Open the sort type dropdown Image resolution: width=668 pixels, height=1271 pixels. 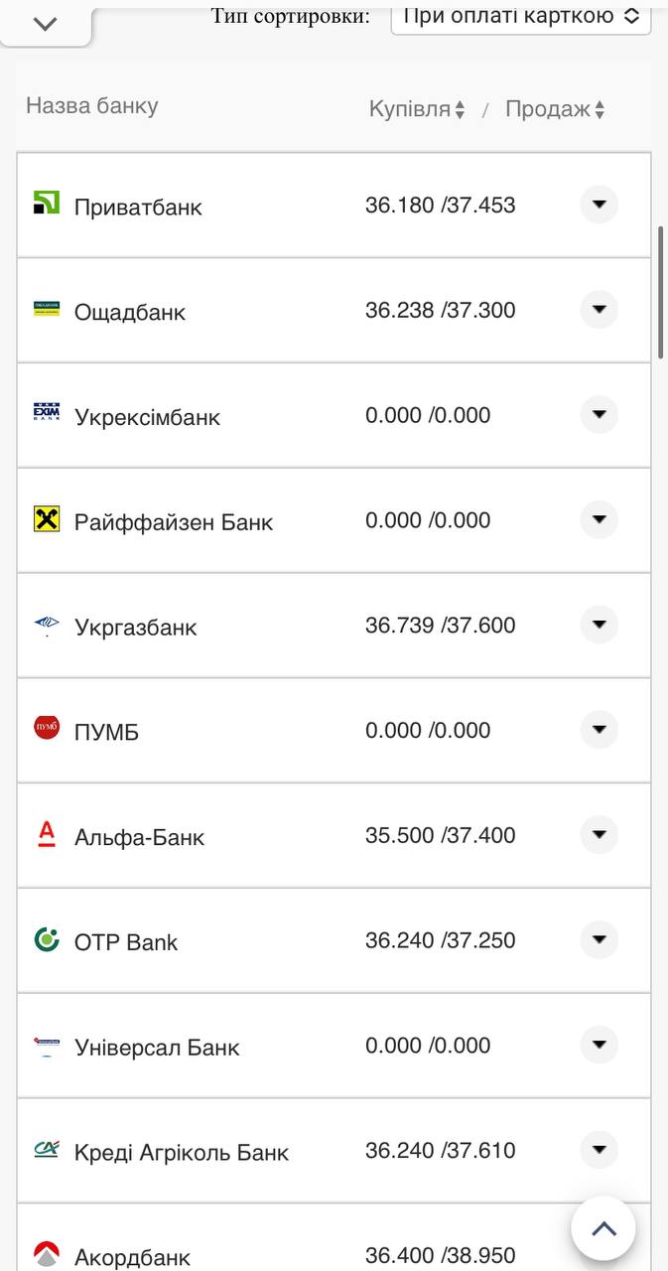coord(520,17)
